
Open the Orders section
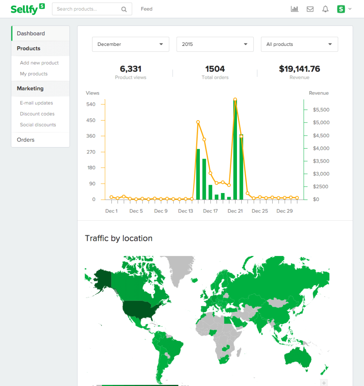click(26, 140)
